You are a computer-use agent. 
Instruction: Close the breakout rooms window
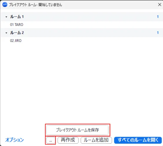[160, 5]
